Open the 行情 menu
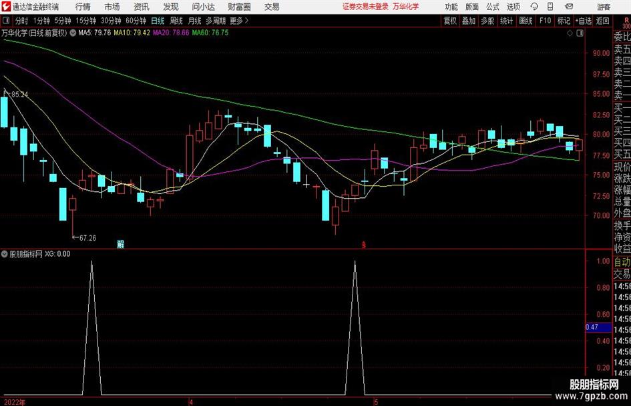 click(83, 7)
